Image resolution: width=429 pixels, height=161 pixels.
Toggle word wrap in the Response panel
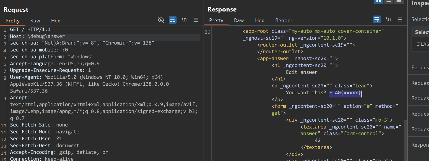376,20
